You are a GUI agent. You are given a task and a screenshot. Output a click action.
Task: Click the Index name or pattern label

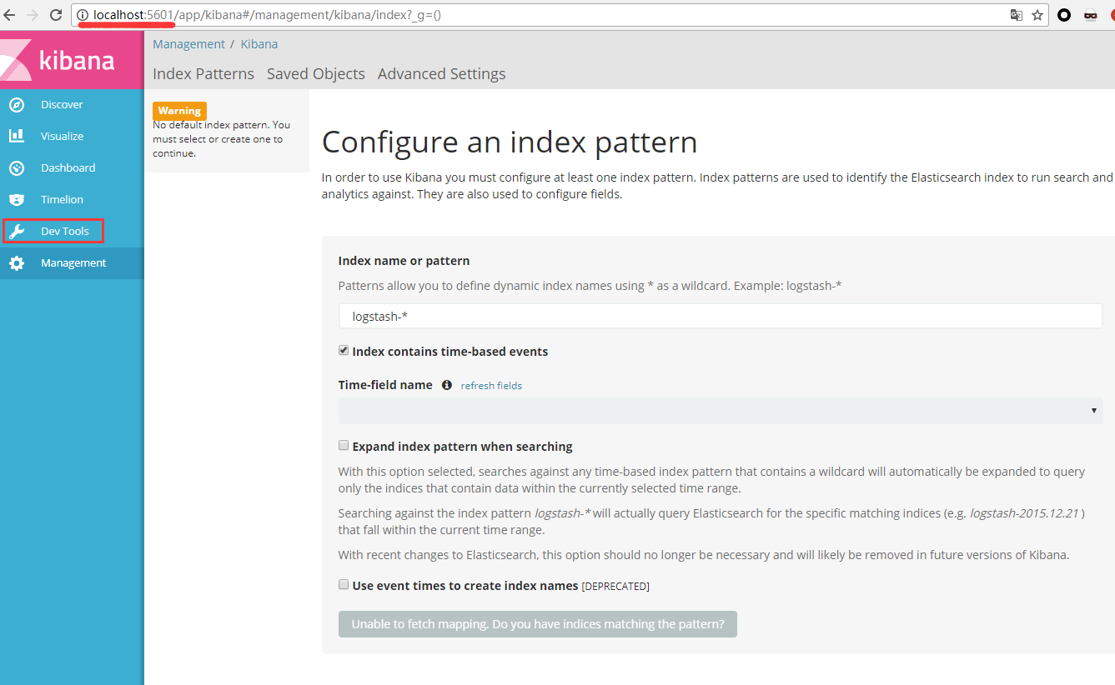pyautogui.click(x=404, y=261)
